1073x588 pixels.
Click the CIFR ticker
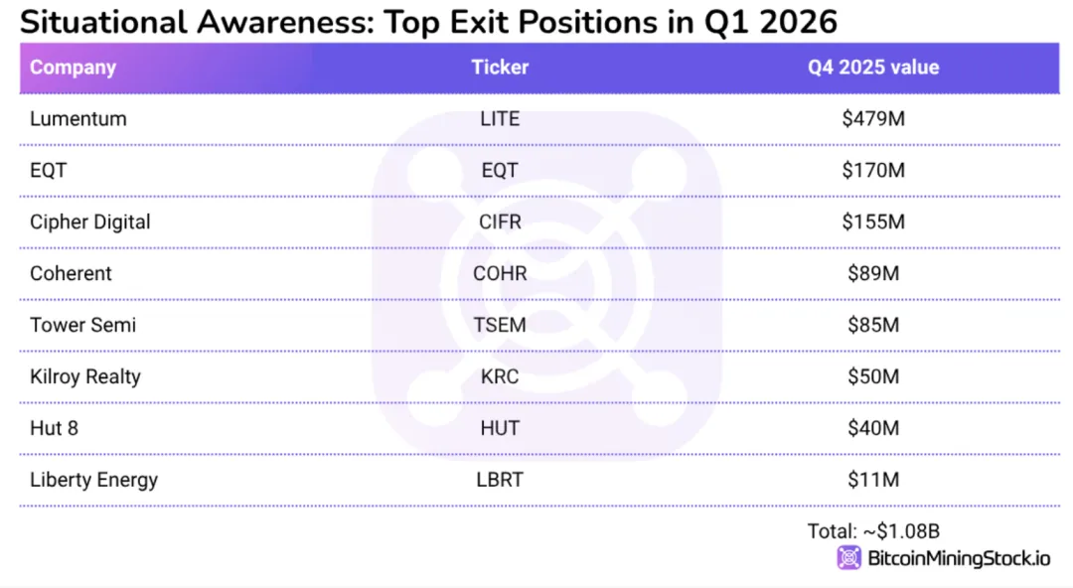(500, 221)
